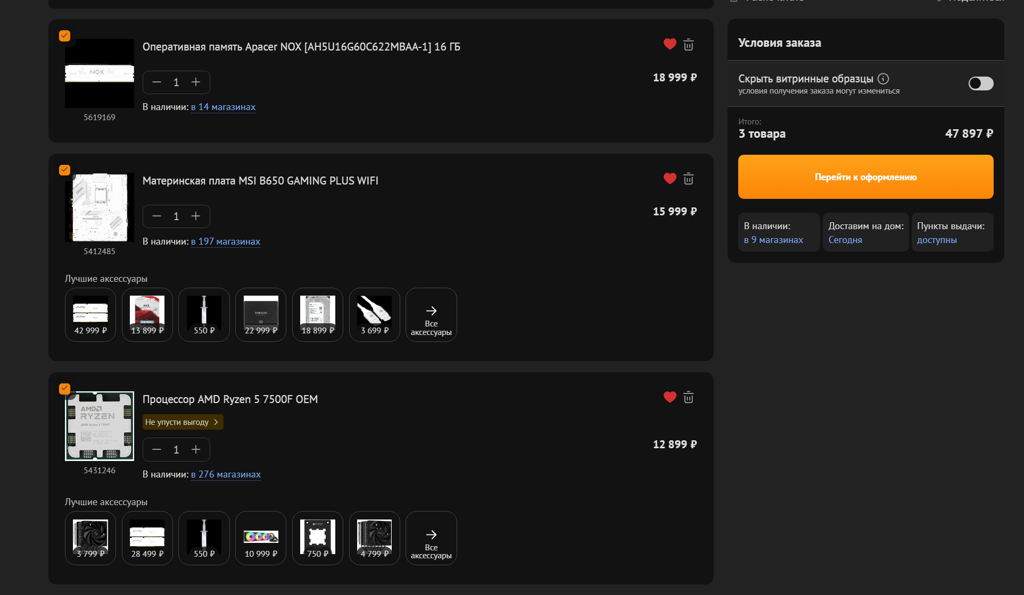Open the 22 999 ₽ Samsung SSD accessory
Image resolution: width=1024 pixels, height=595 pixels.
click(x=261, y=315)
